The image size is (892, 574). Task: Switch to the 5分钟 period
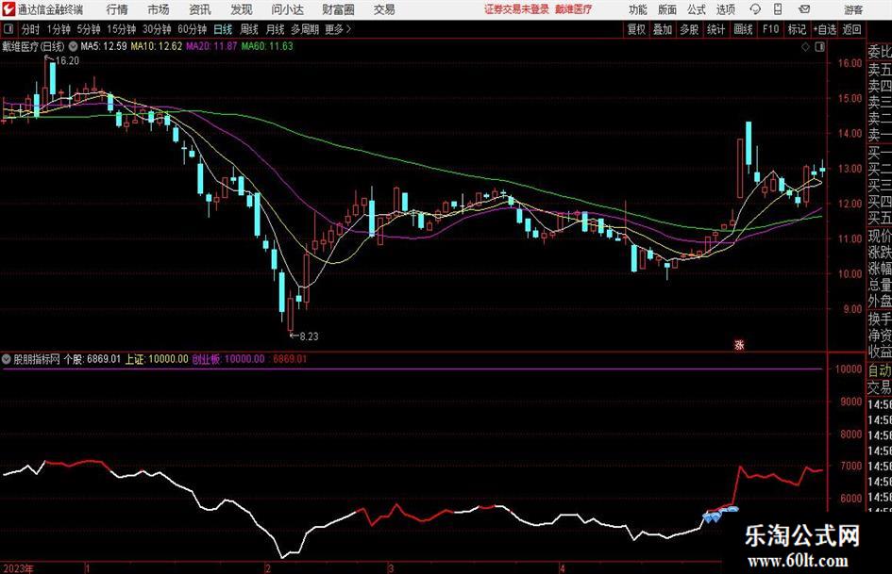[x=88, y=29]
